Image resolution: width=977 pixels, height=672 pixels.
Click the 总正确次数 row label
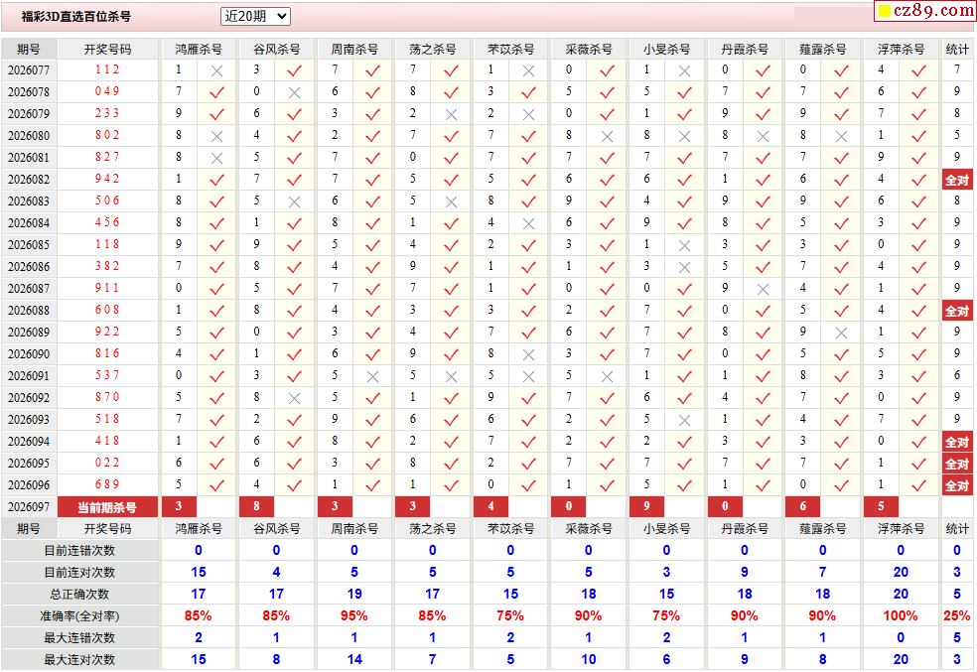[79, 595]
